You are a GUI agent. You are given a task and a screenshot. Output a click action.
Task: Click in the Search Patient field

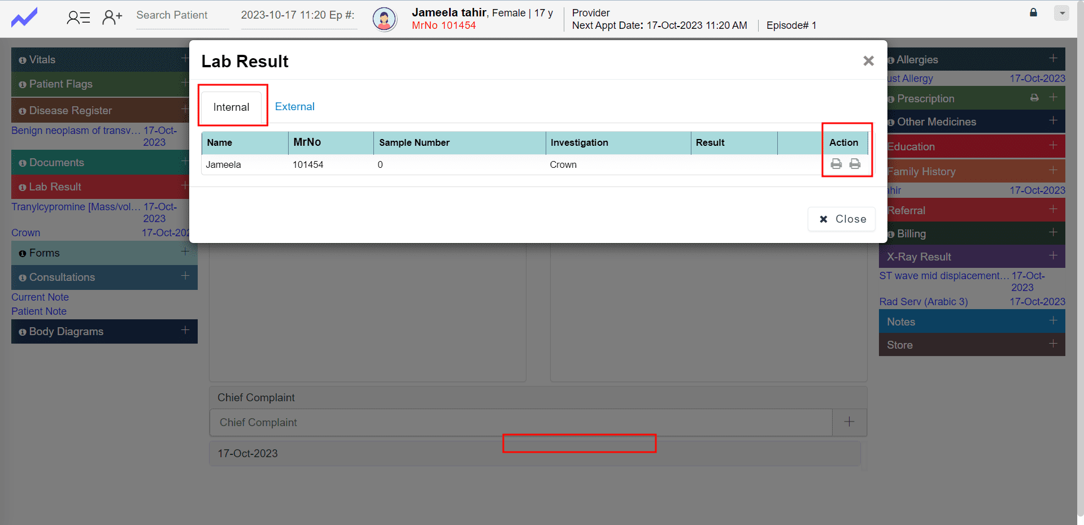(182, 15)
